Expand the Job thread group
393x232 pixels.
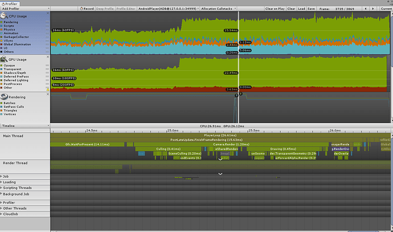[x=1, y=176]
